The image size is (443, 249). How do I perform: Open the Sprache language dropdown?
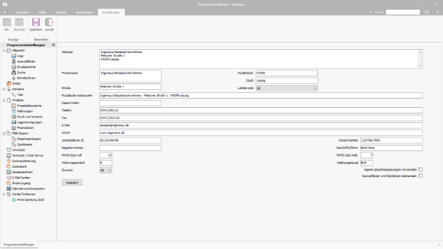[x=106, y=170]
